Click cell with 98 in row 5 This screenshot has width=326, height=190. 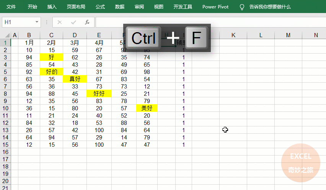[147, 72]
